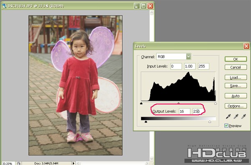Viewport: 251px width, 165px height.
Task: Click the Input Levels gamma field 1.00
Action: (x=190, y=66)
